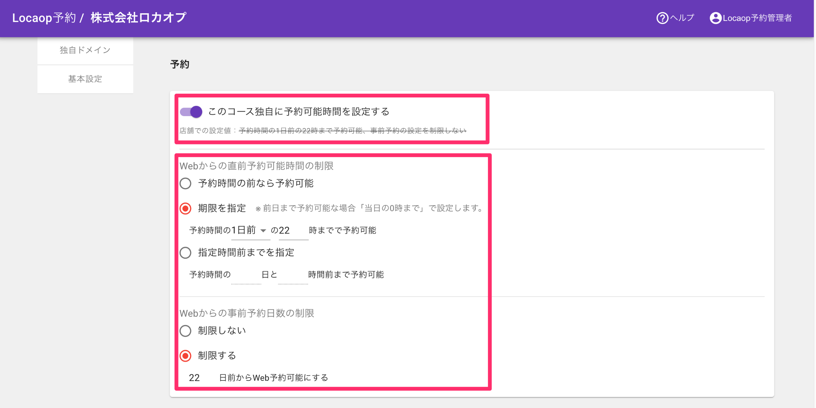The height and width of the screenshot is (408, 816).
Task: Click the days input before 日と
Action: (x=246, y=275)
